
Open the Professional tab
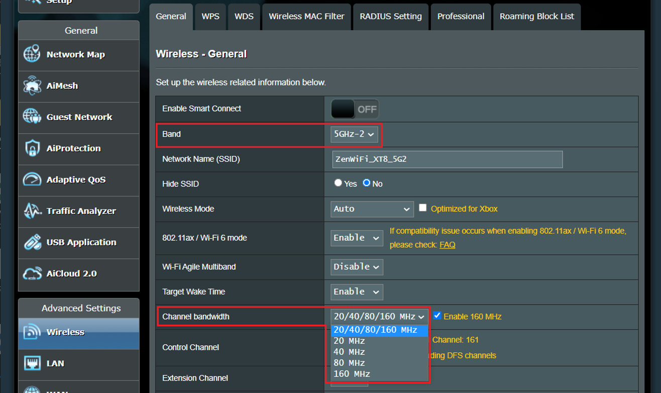461,17
